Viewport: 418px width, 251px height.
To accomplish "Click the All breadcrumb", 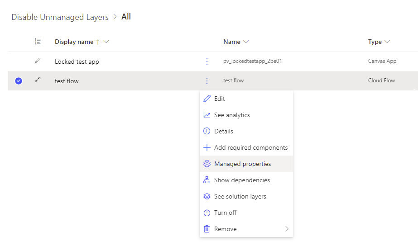I will 126,17.
